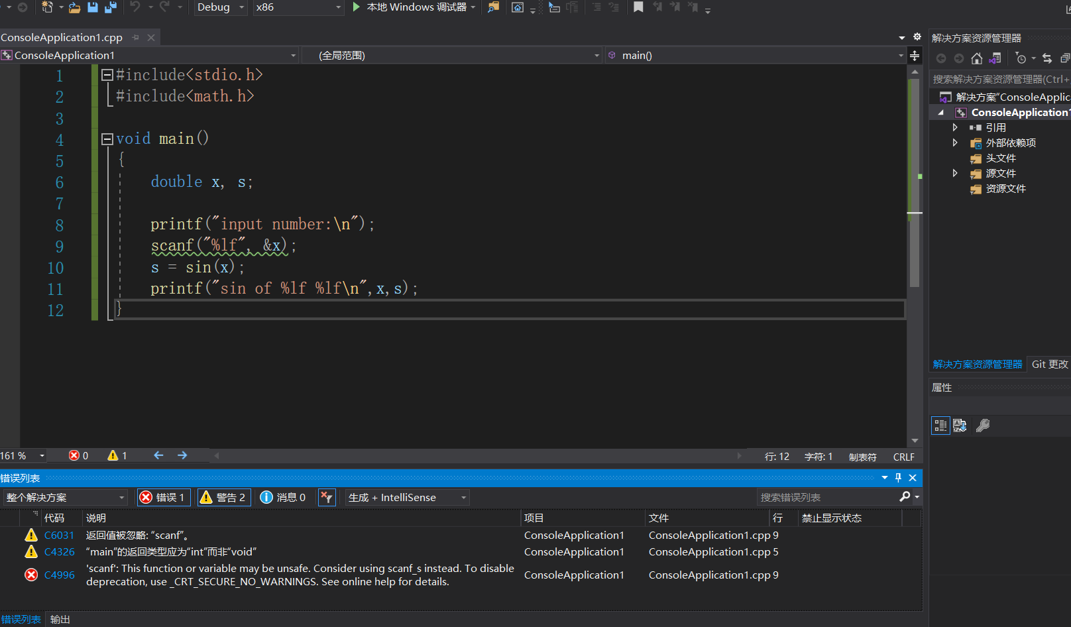
Task: Open the C6031 warning code link
Action: (59, 535)
